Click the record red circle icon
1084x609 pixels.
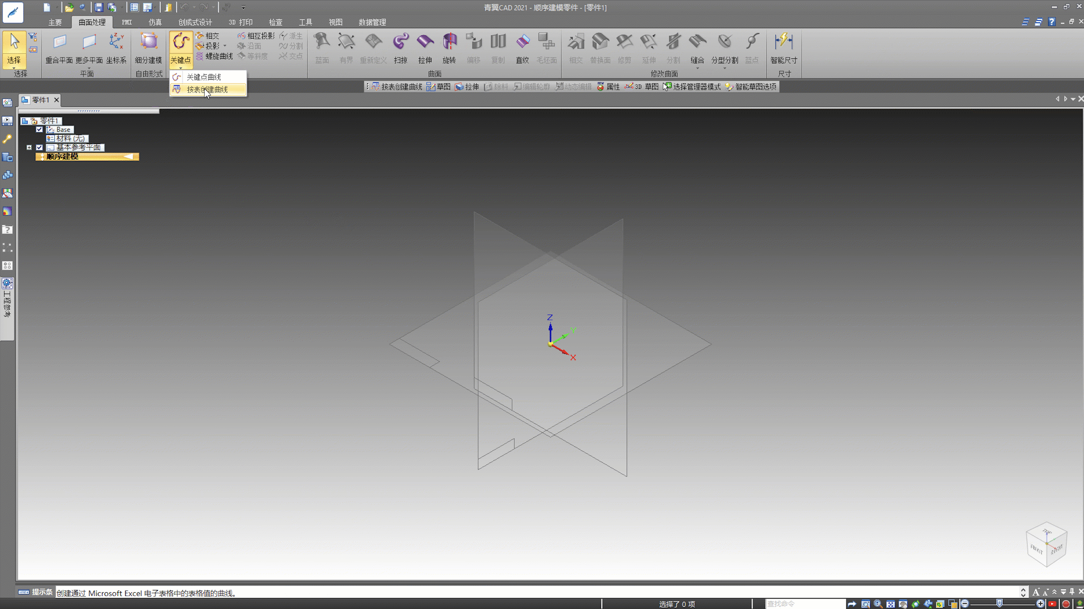click(x=1066, y=604)
